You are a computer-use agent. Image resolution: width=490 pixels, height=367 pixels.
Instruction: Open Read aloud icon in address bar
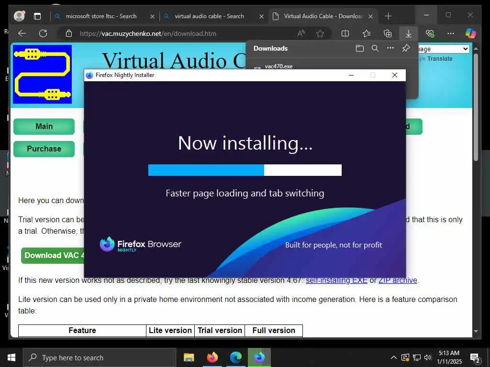pos(301,33)
